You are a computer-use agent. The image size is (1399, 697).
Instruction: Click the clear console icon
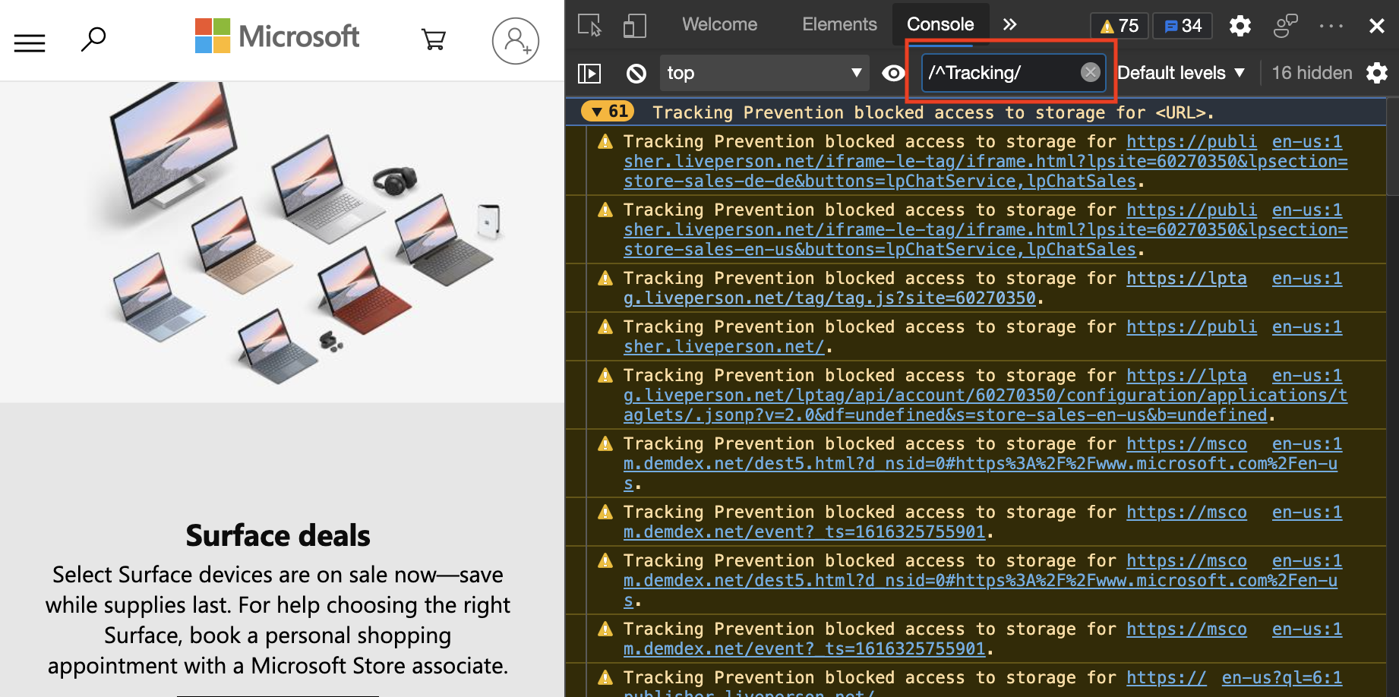click(636, 73)
